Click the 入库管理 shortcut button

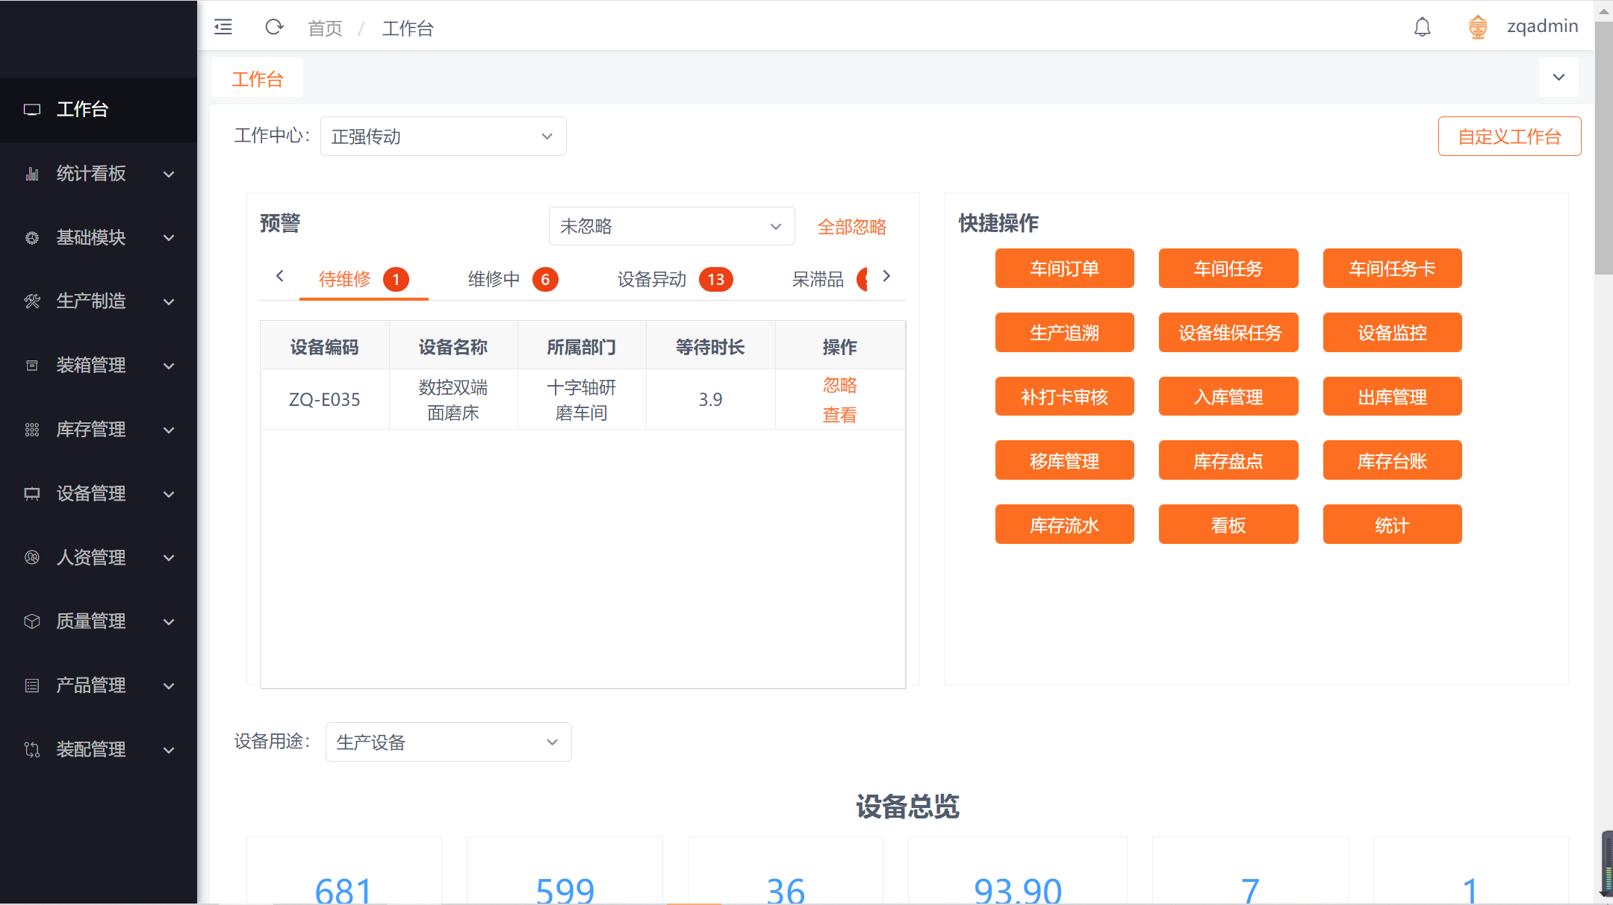1228,397
